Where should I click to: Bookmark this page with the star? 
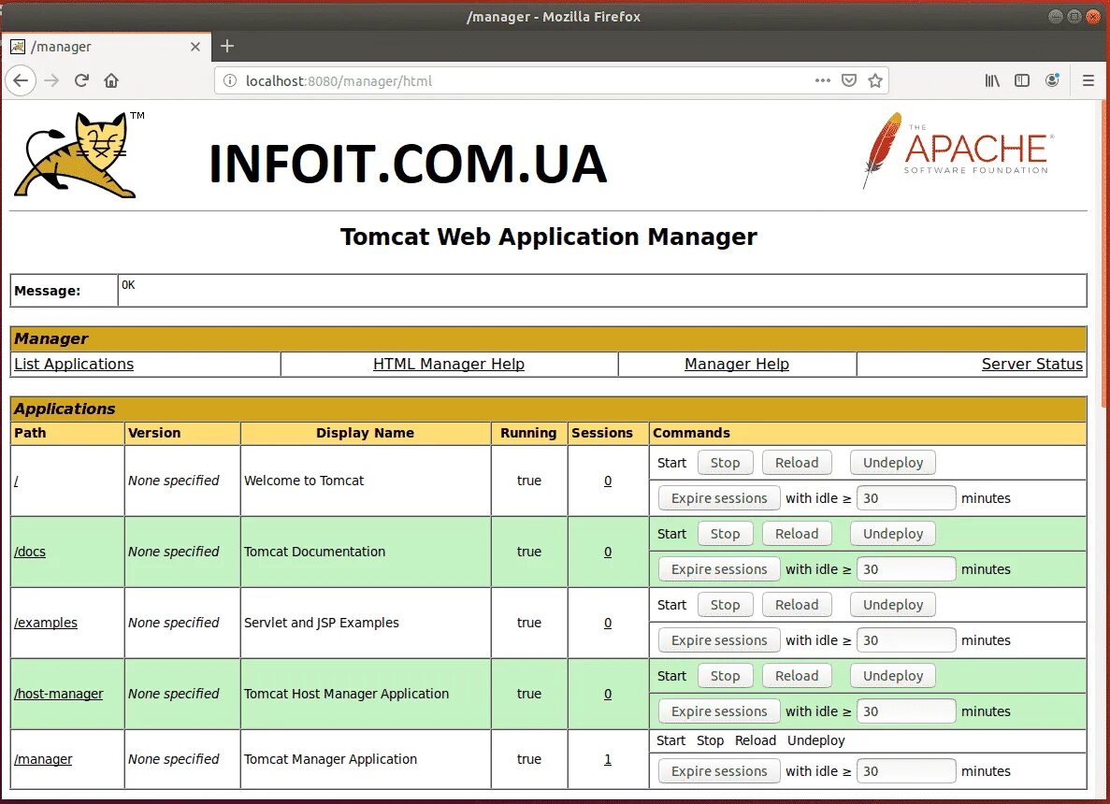875,80
